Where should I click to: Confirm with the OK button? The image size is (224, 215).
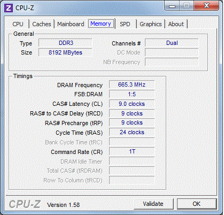click(197, 204)
